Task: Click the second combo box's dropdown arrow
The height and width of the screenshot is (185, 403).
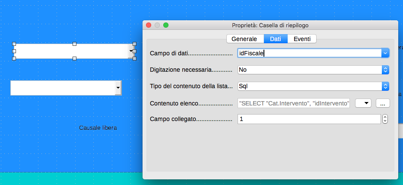Action: point(118,88)
